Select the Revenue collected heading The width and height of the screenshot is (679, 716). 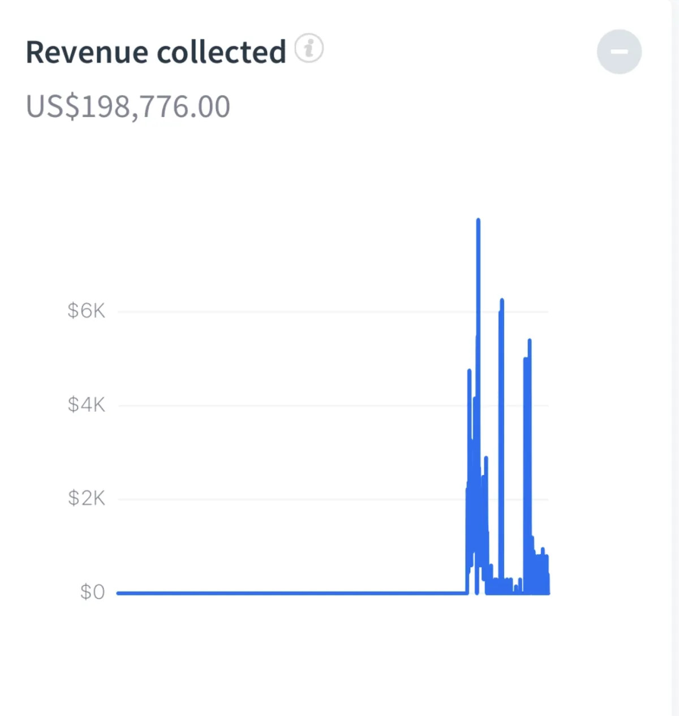point(156,52)
